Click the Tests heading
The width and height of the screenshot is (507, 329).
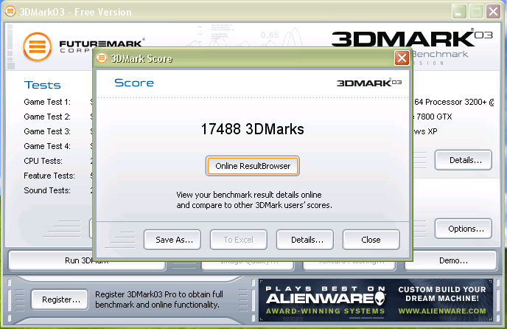(x=42, y=85)
